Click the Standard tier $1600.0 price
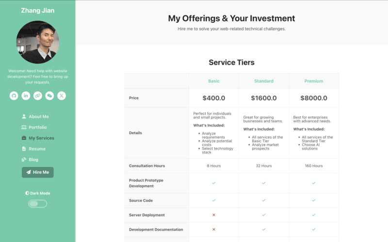Viewport: 388px width, 242px height. 264,98
